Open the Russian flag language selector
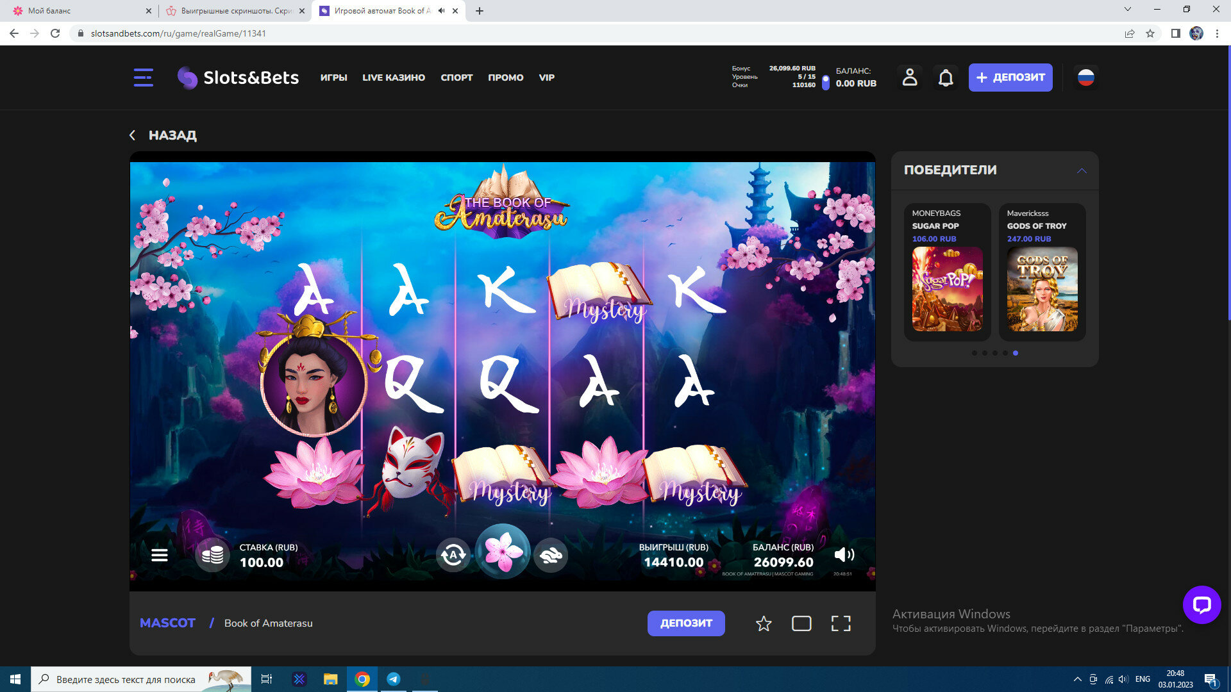 [1085, 78]
